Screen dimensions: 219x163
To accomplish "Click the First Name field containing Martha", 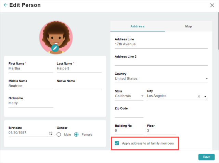I will coord(31,68).
